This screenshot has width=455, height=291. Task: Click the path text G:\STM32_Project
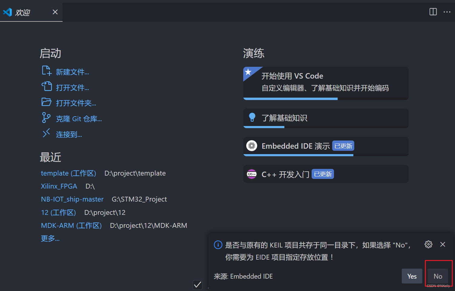(139, 199)
